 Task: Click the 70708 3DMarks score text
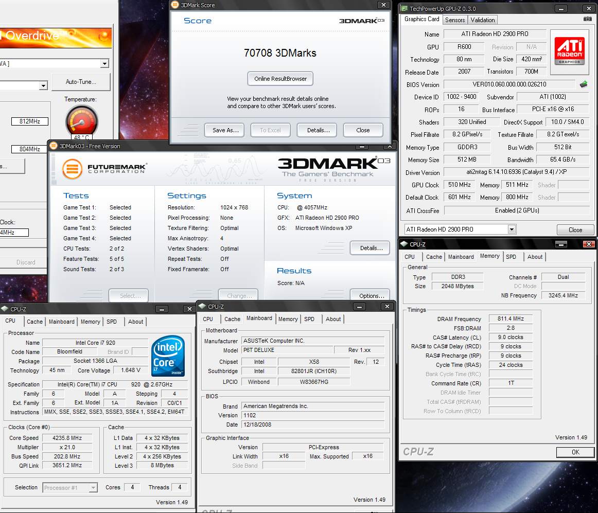coord(280,53)
